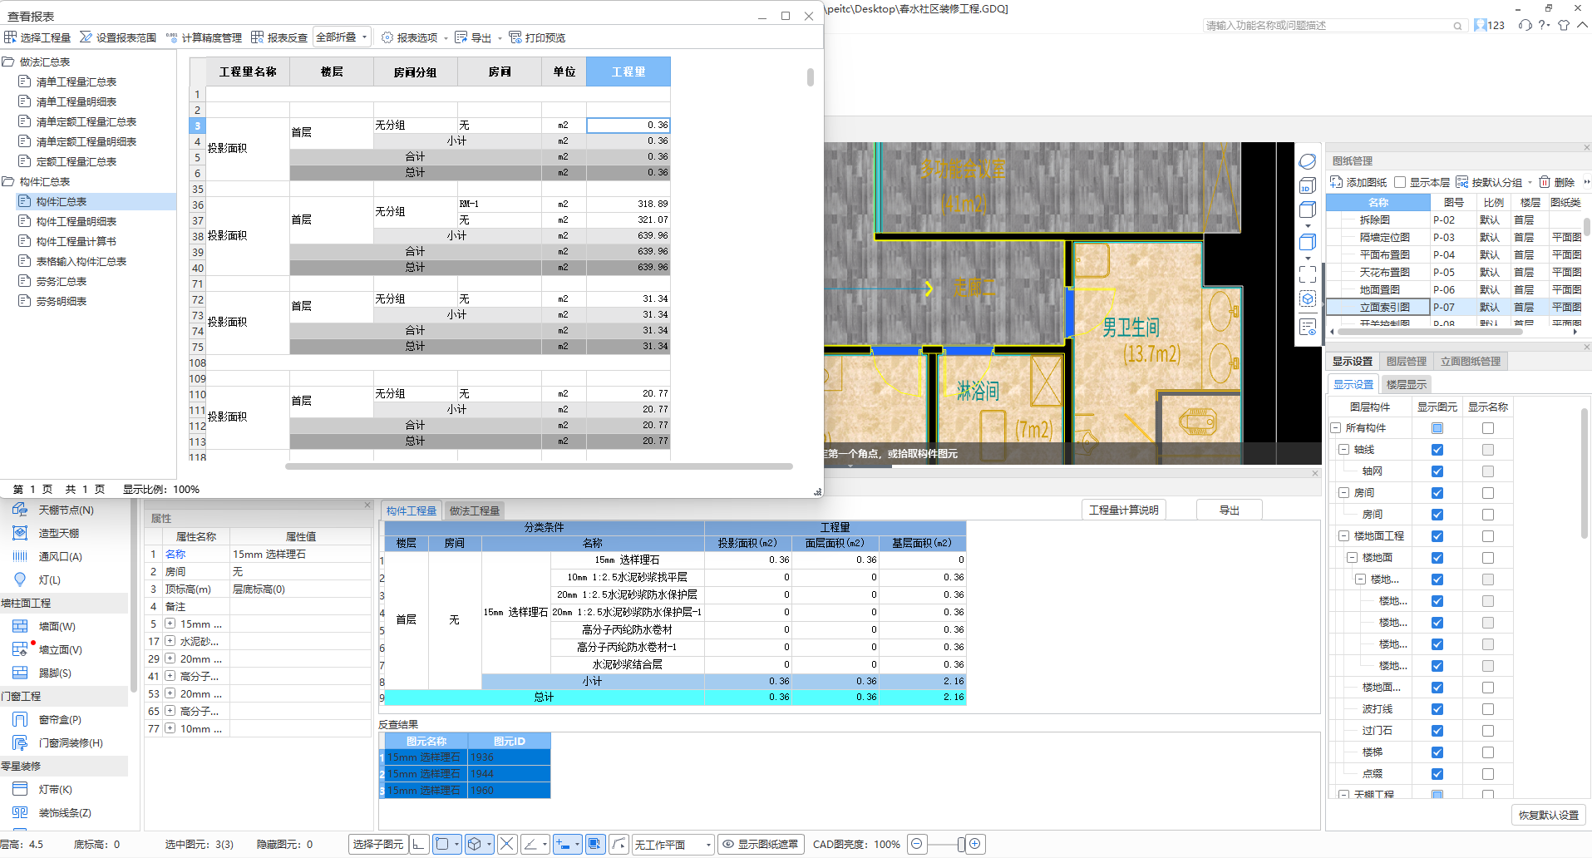Select 造型天棚 component

58,533
